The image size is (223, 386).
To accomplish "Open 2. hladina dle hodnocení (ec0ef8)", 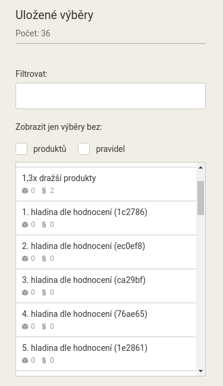I will point(106,252).
